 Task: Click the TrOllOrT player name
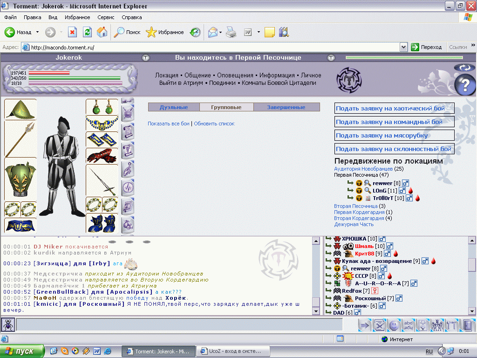point(383,198)
